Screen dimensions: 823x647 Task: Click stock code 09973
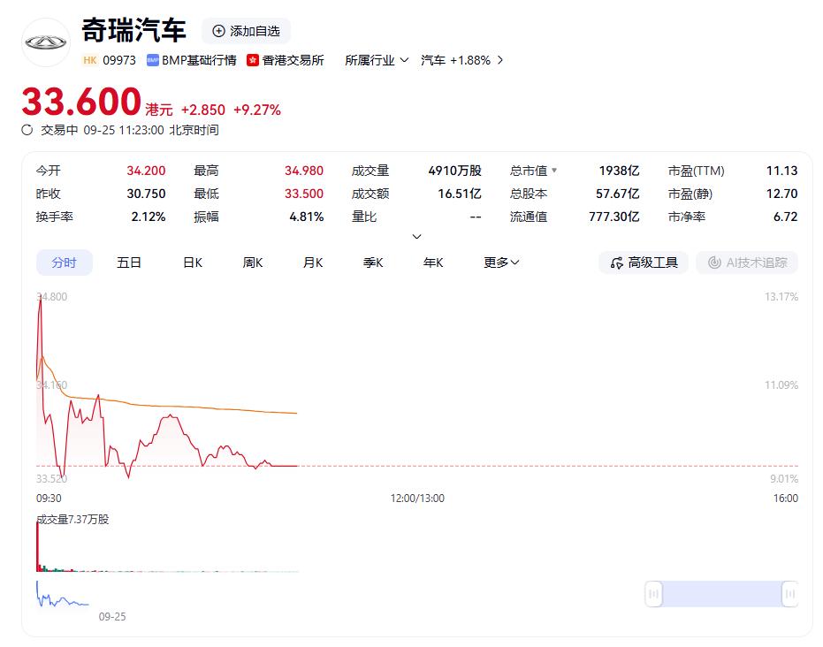tap(119, 60)
